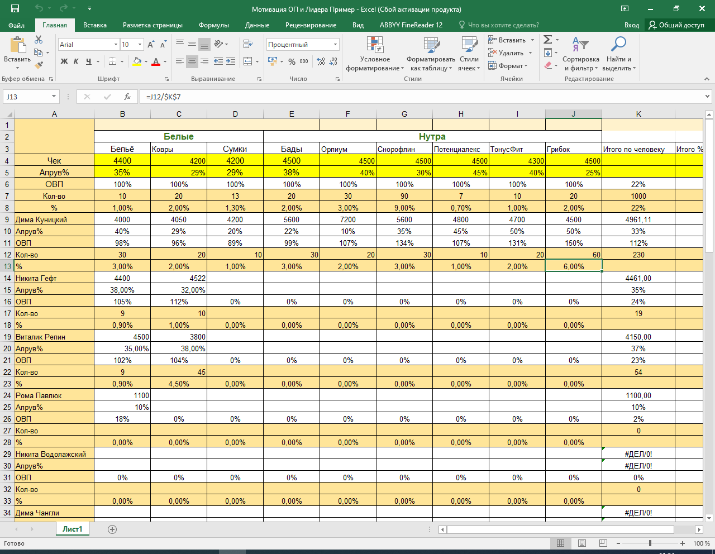The image size is (715, 554).
Task: Click the Общий доступ share button
Action: pyautogui.click(x=676, y=25)
